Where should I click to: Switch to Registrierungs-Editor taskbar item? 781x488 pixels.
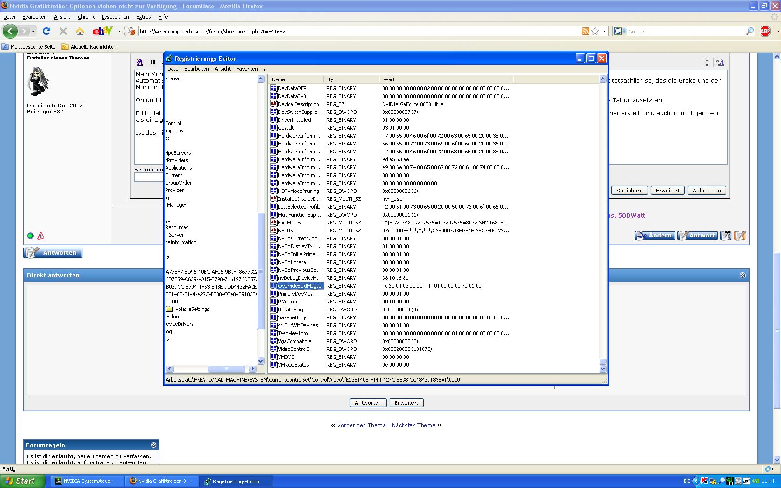[x=236, y=481]
